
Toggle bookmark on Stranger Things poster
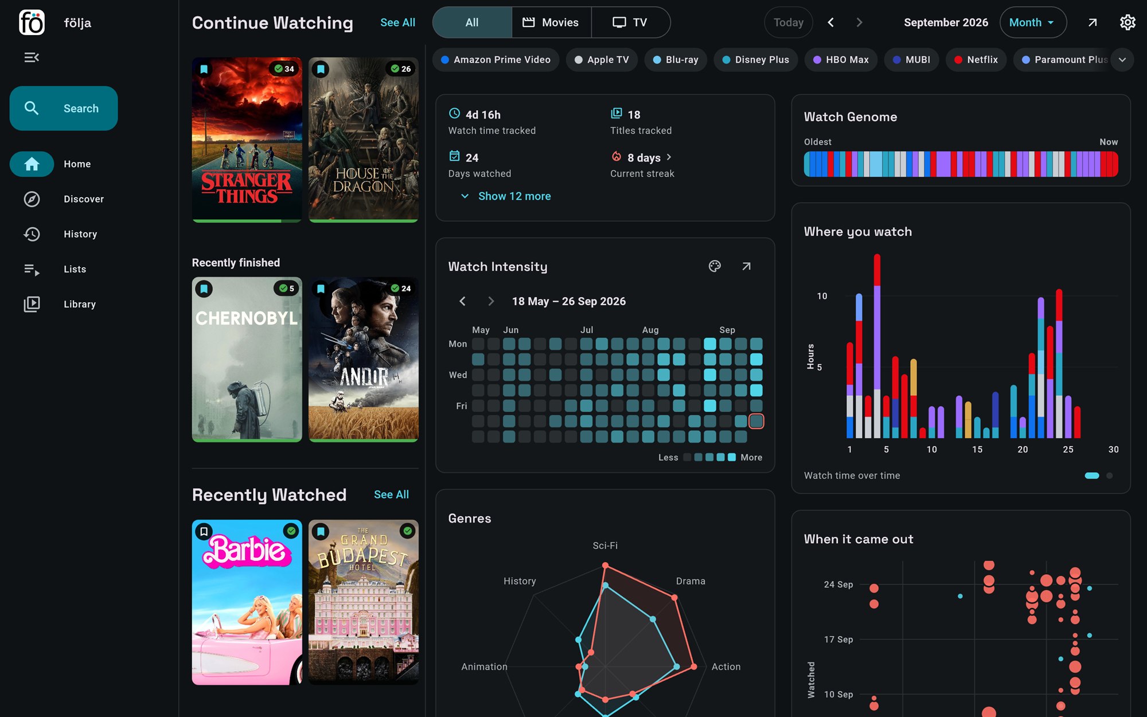(x=204, y=69)
